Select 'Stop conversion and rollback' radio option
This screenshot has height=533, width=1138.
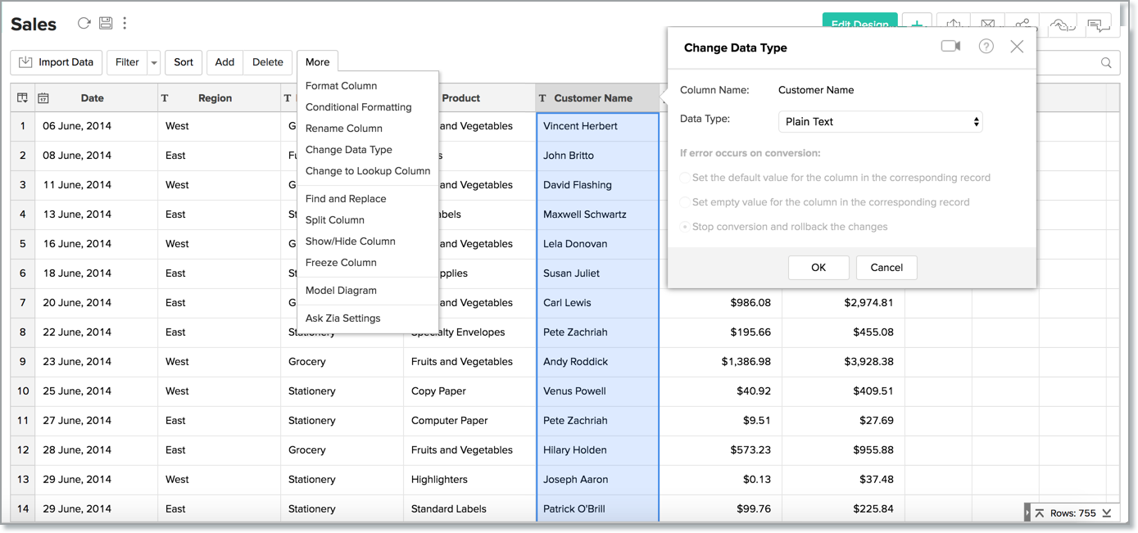[x=685, y=227]
